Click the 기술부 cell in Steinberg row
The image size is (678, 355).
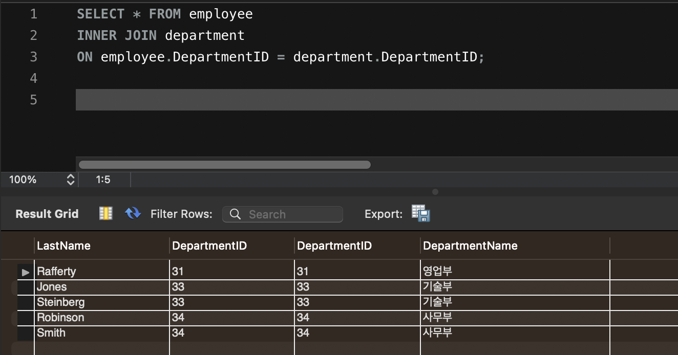click(x=515, y=302)
